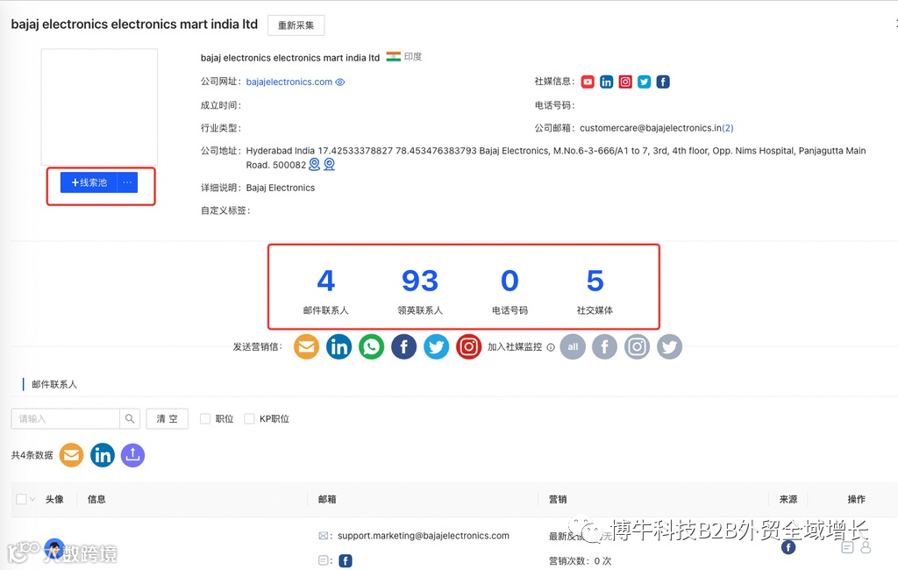Add company to 线索池 lead pool
The image size is (898, 570).
click(x=89, y=182)
